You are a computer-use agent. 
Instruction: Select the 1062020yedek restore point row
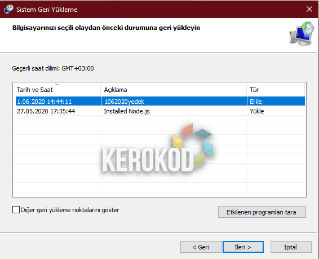tap(160, 101)
